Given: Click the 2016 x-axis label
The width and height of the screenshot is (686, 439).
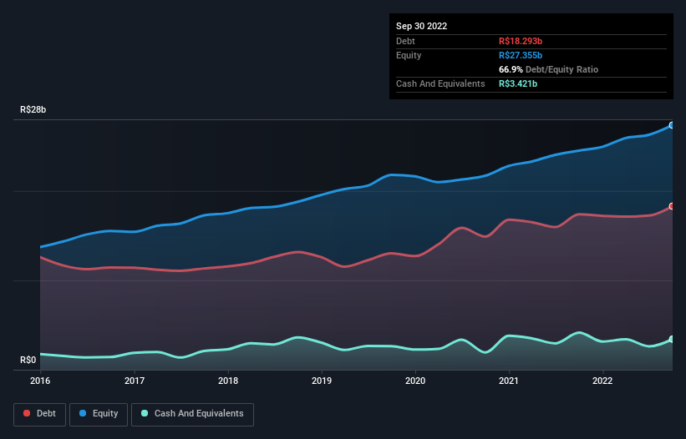Looking at the screenshot, I should [40, 381].
